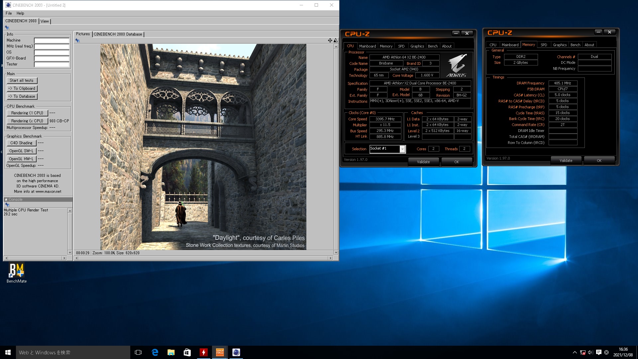Viewport: 638px width, 359px height.
Task: Open the Action Center notifications icon
Action: click(x=598, y=352)
